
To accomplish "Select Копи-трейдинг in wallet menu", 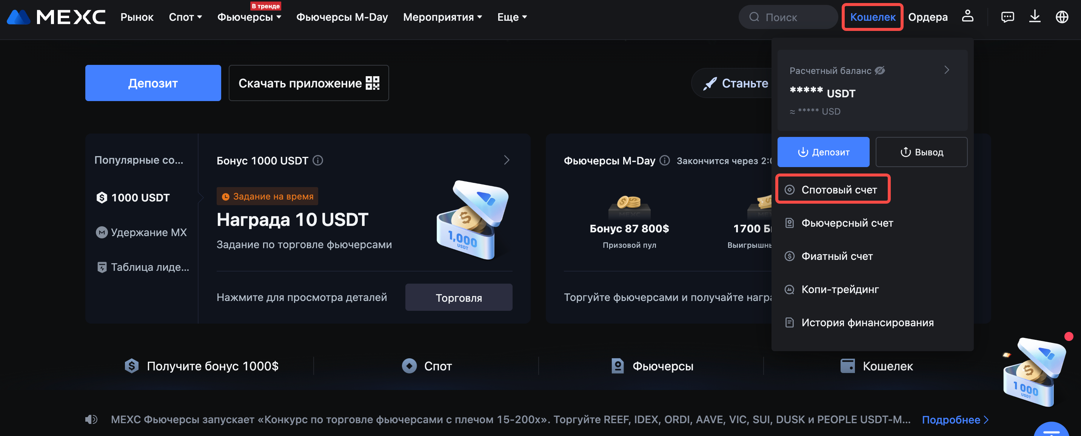I will pos(872,289).
